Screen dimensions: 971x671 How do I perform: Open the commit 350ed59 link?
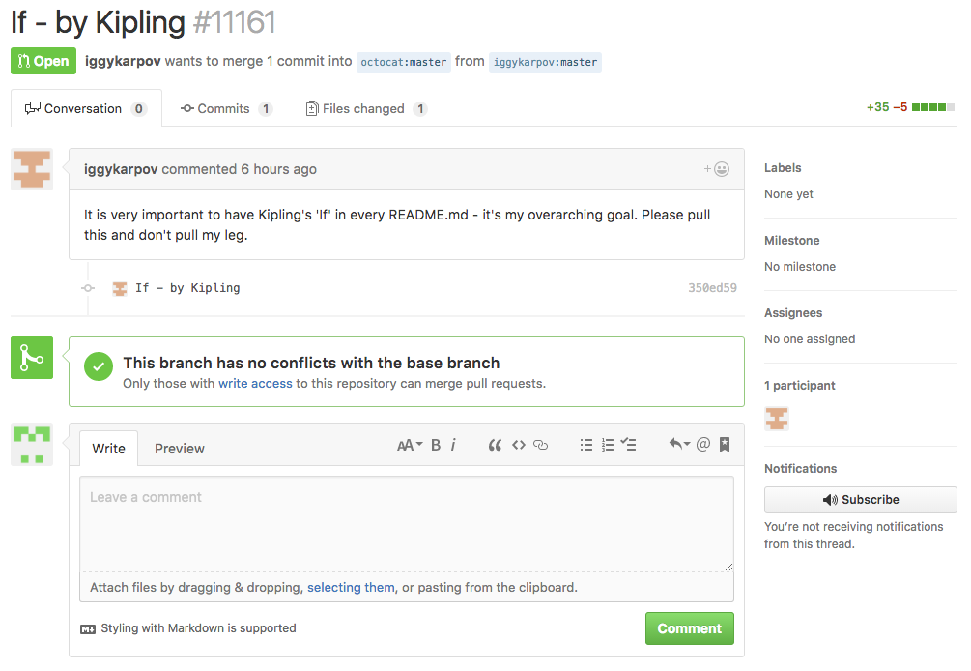pos(712,288)
